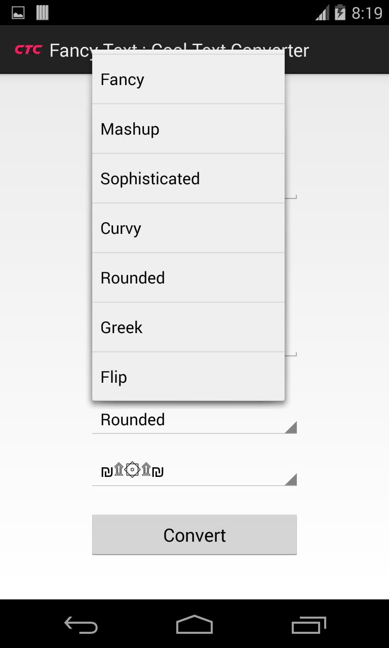Tap Rounded currently selected in the popup
Image resolution: width=389 pixels, height=648 pixels.
188,277
